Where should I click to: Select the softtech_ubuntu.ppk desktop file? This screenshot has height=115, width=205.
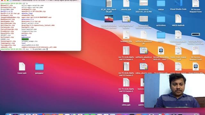143,35
